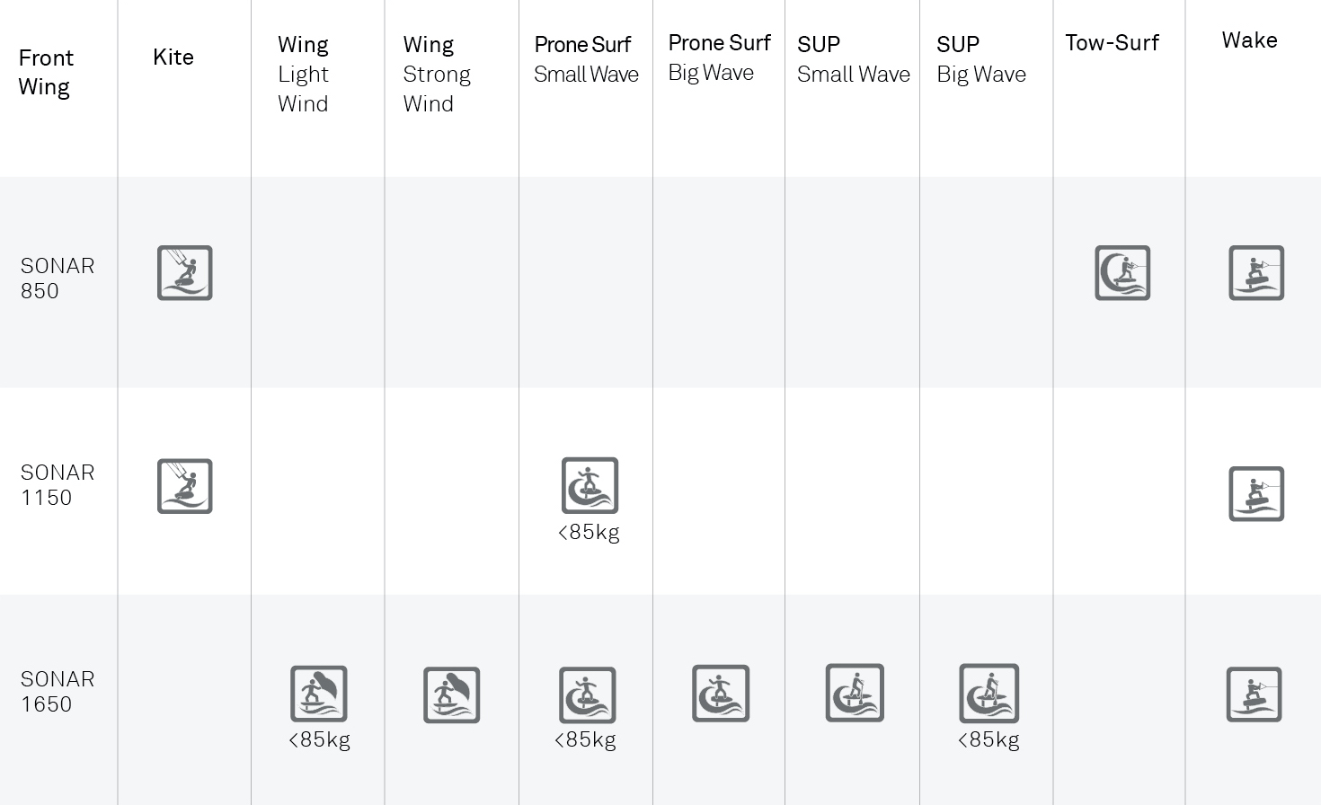This screenshot has width=1321, height=805.
Task: Select the SONAR 1150 row label
Action: coord(58,485)
